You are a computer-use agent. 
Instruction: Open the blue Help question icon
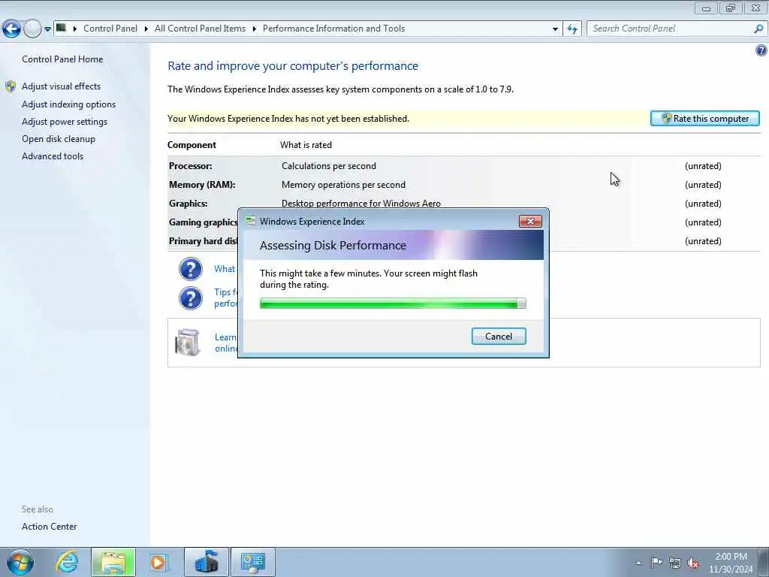pos(761,50)
